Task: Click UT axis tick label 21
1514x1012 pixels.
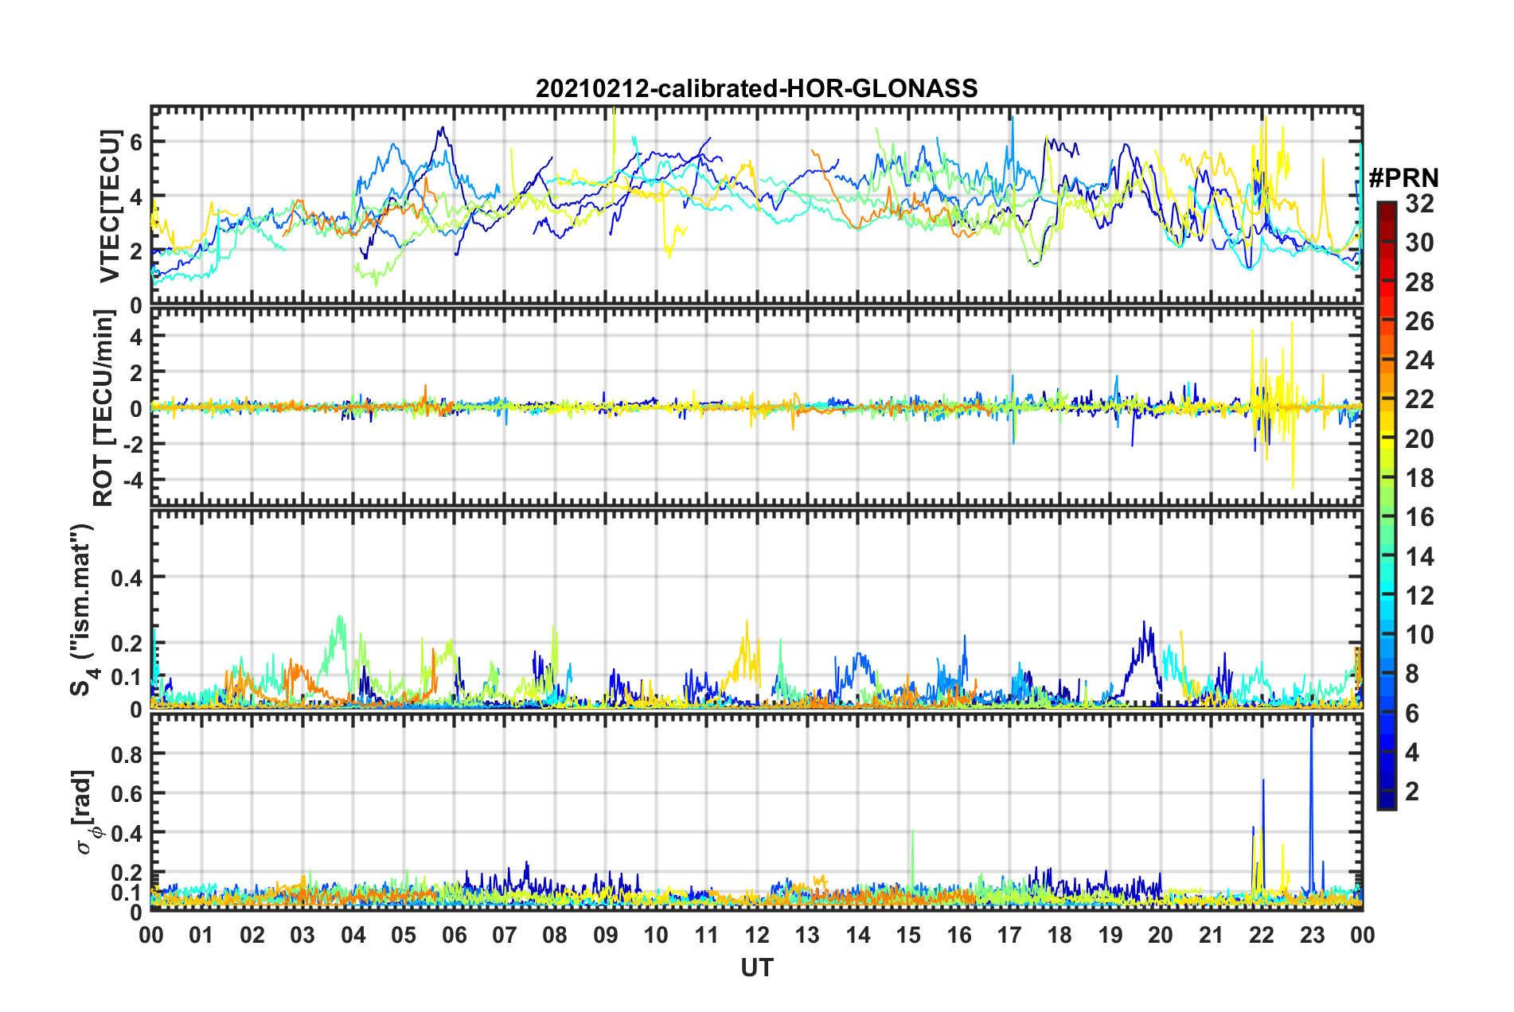Action: pos(1212,935)
